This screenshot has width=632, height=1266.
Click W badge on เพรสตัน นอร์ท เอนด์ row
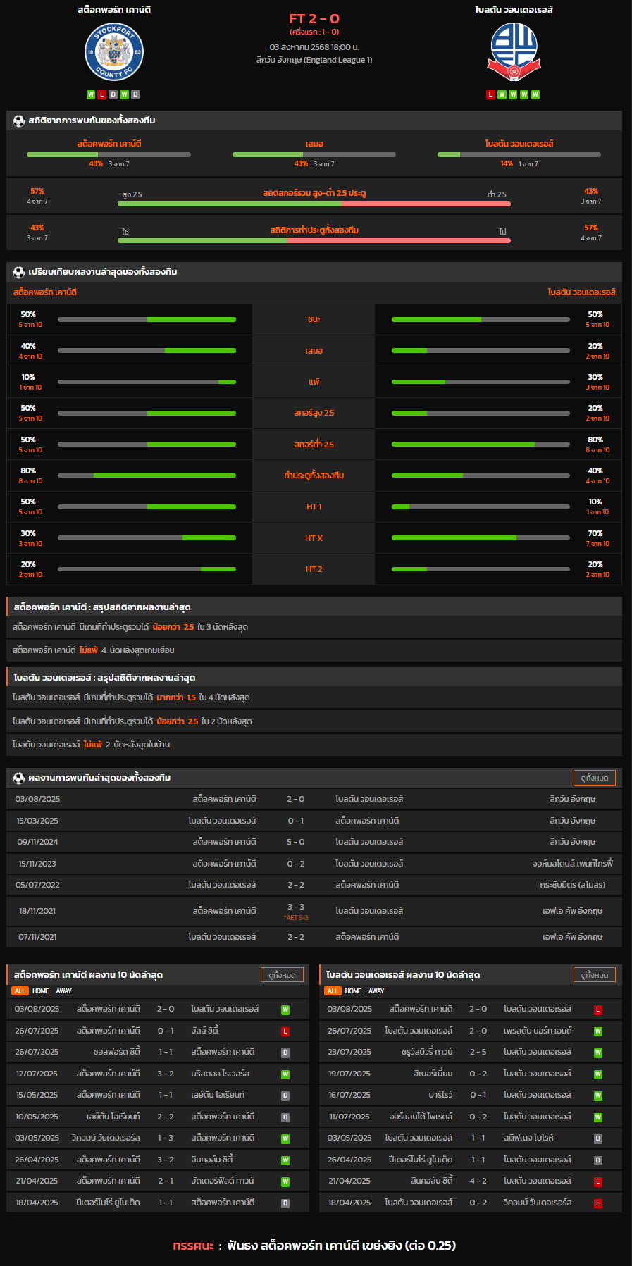tap(598, 1031)
